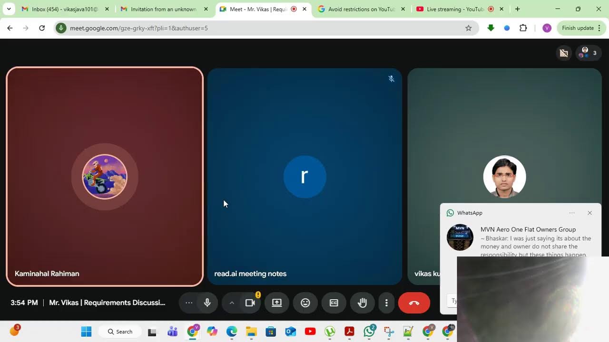Click microphone permission icon in address bar
This screenshot has width=609, height=342.
click(61, 28)
